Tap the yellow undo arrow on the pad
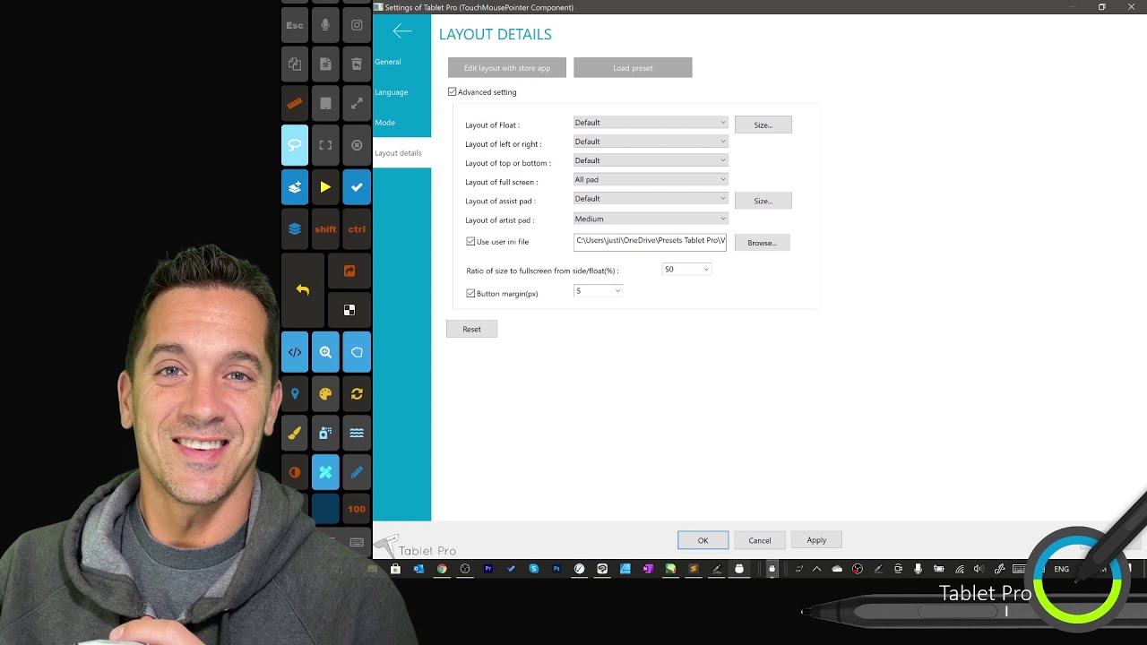 303,290
